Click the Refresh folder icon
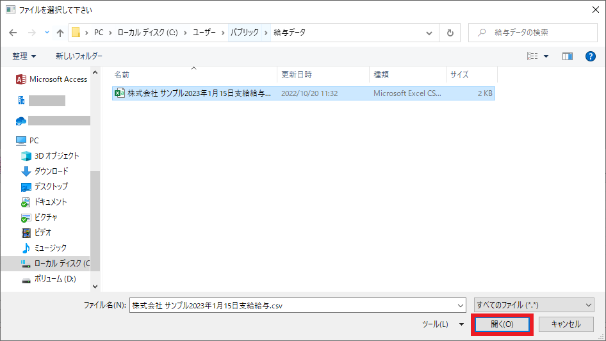 point(450,33)
